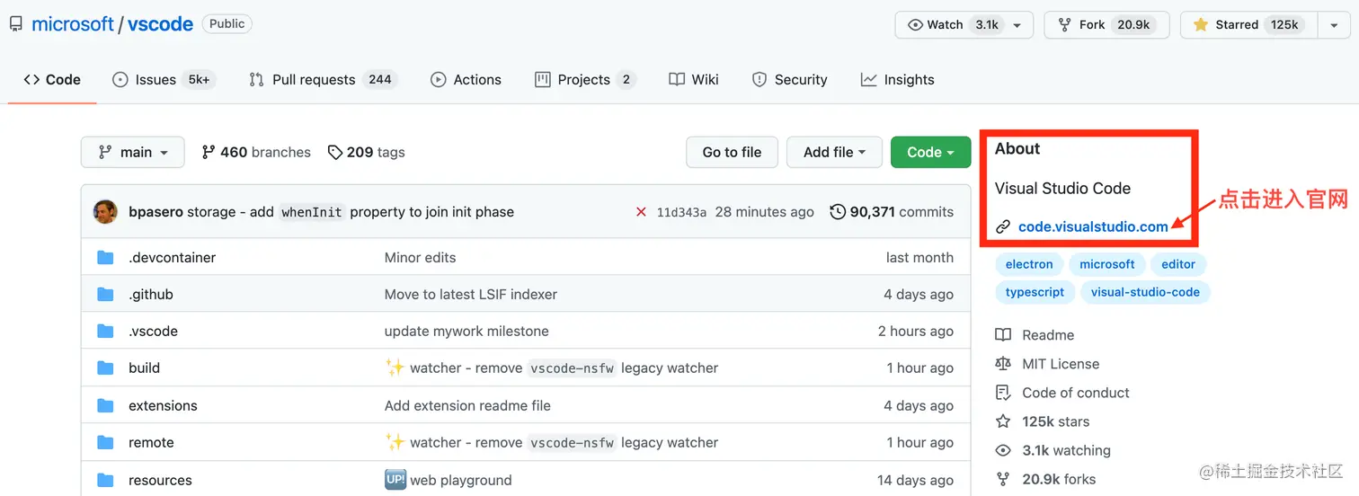Open the main branch dropdown
Viewport: 1359px width, 496px height.
coord(133,153)
